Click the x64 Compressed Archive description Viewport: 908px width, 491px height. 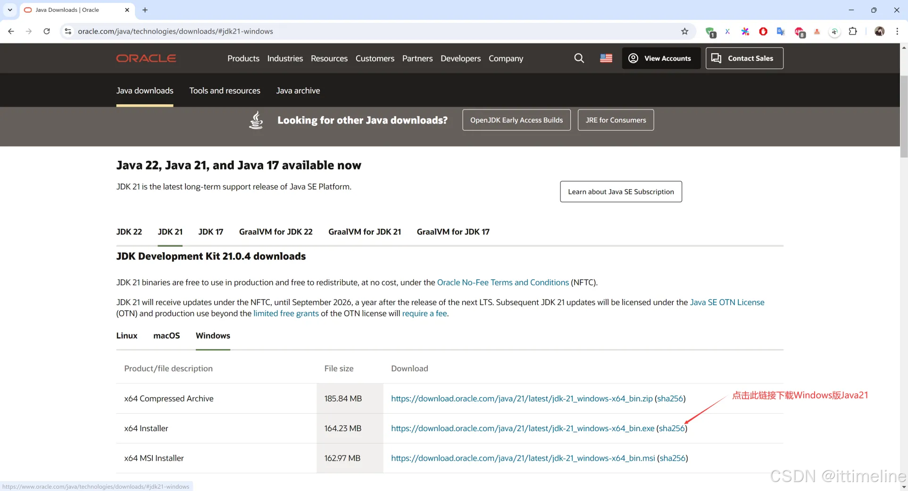click(169, 399)
